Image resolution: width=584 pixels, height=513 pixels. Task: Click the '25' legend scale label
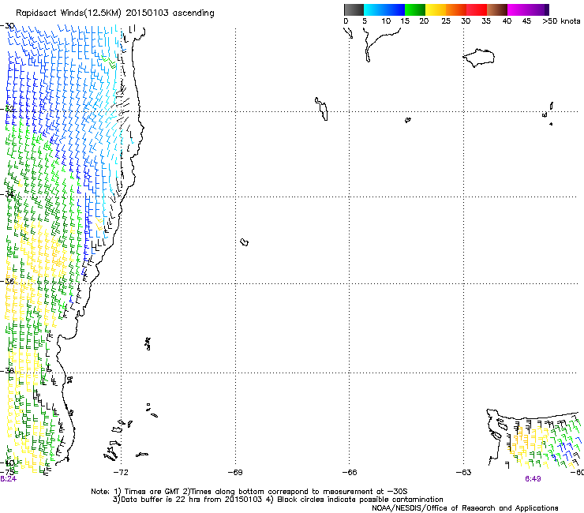(x=446, y=21)
